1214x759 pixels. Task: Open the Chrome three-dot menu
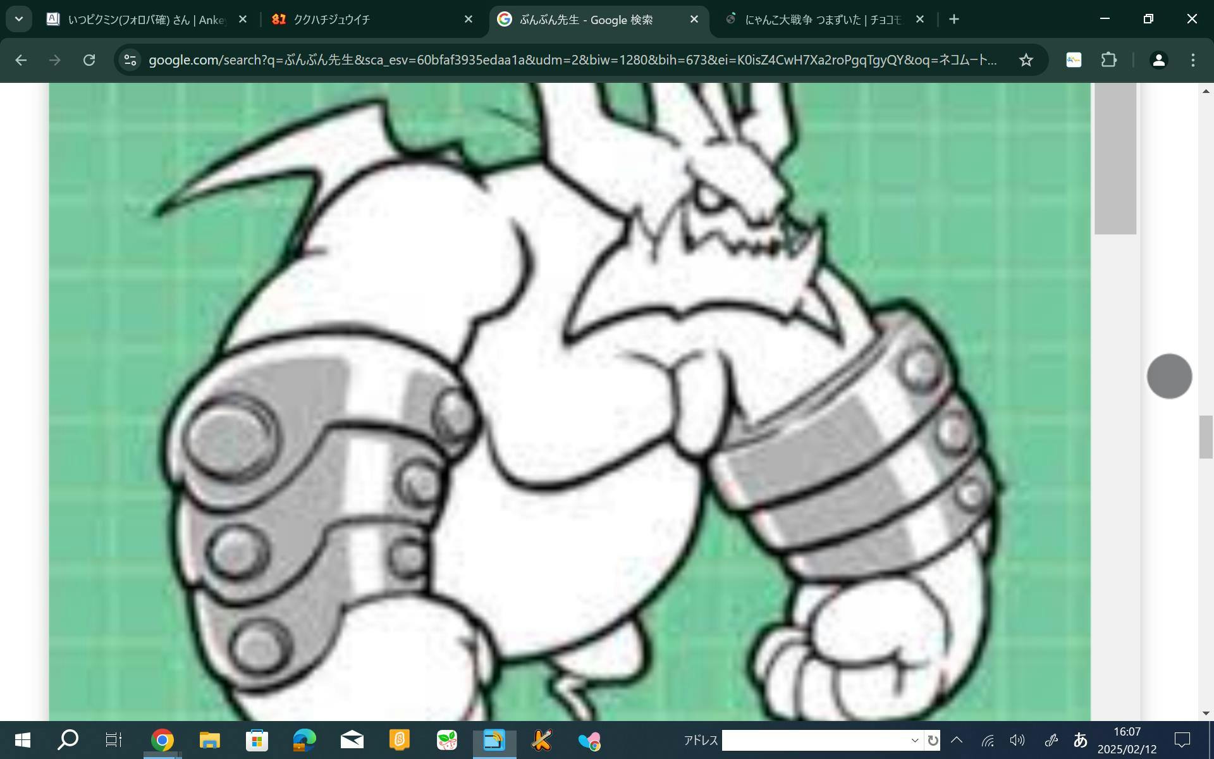(x=1193, y=60)
